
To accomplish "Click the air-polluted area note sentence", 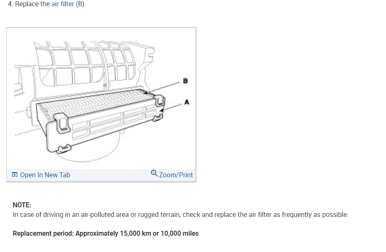I will 180,215.
